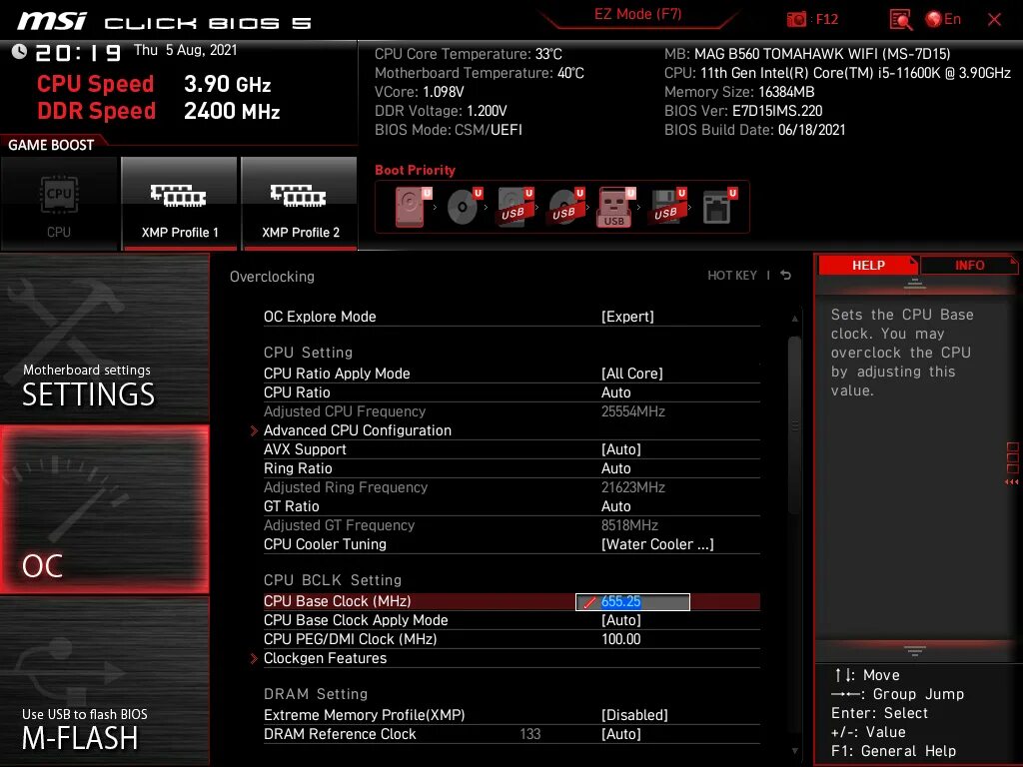The image size is (1023, 767).
Task: Select the USB hard disk boot device
Action: [x=515, y=207]
